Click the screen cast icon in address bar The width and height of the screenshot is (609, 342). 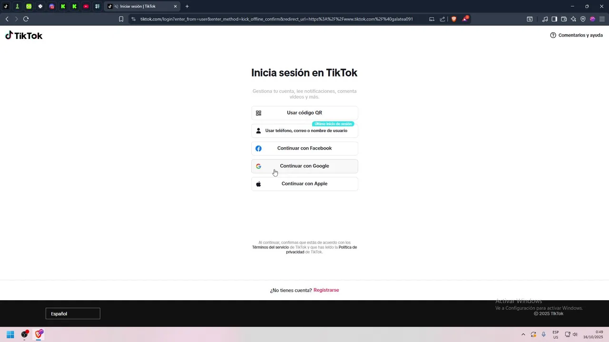click(x=432, y=19)
